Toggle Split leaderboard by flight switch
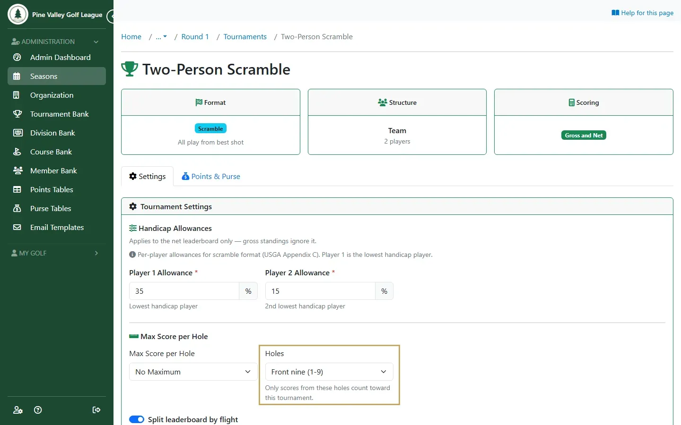This screenshot has height=425, width=681. pyautogui.click(x=137, y=419)
